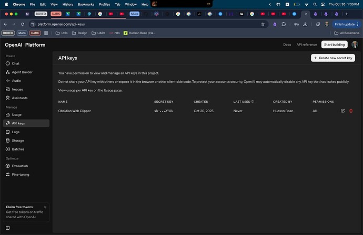Open the Window menu
363x235 pixels.
point(131,4)
